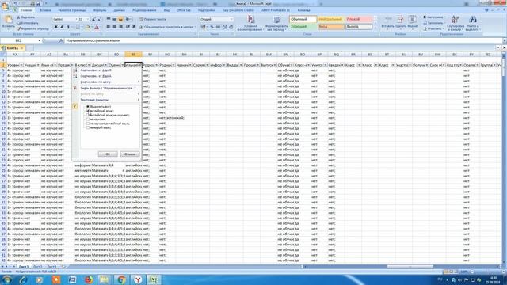Viewport: 507px width, 285px height.
Task: Toggle Italic formatting
Action: point(62,27)
